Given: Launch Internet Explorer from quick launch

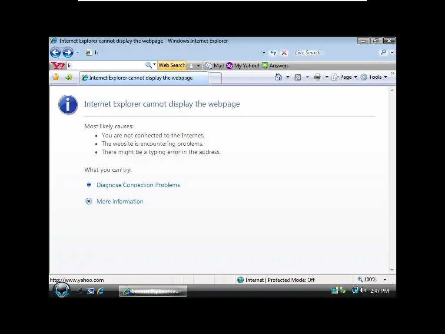Looking at the screenshot, I should click(100, 291).
